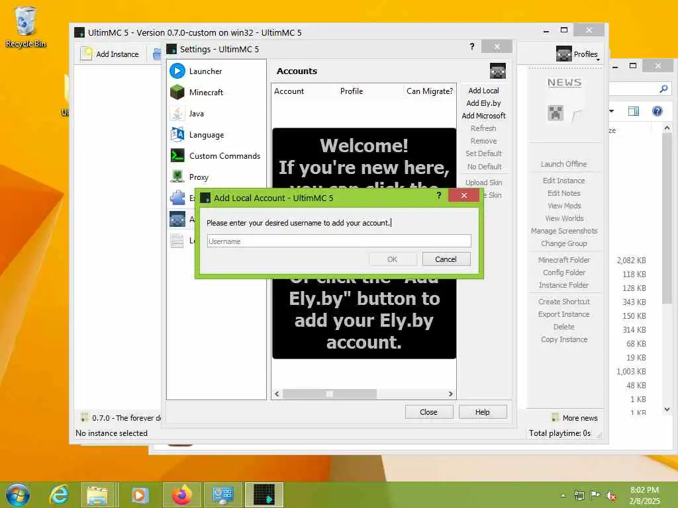Viewport: 678px width, 508px height.
Task: Click Minecraft Folder in sidebar
Action: [x=564, y=259]
